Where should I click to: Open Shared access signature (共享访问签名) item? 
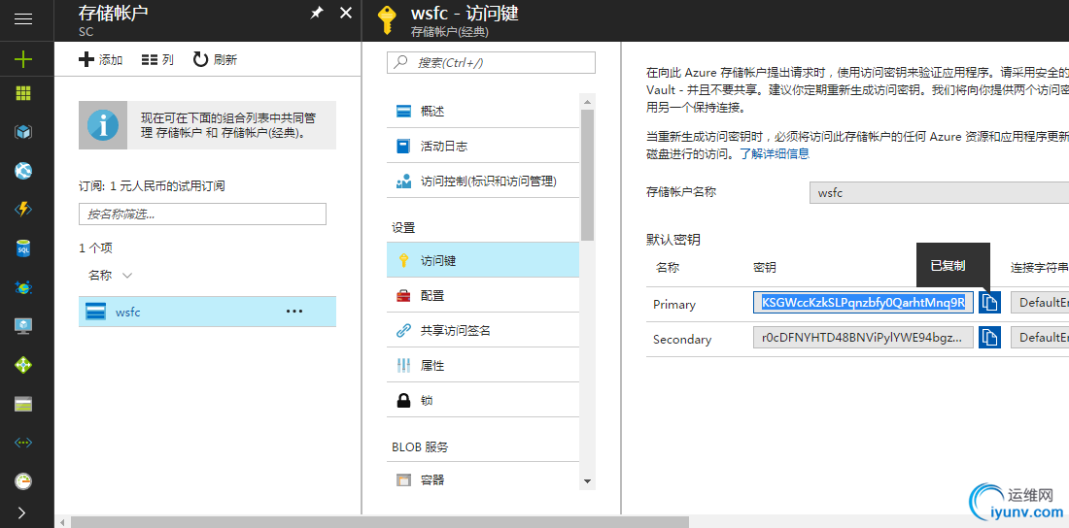[483, 330]
